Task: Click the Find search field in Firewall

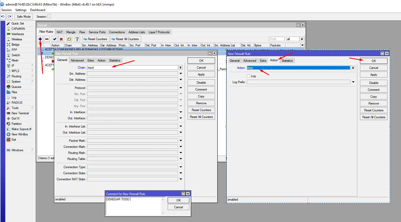Action: click(x=276, y=39)
